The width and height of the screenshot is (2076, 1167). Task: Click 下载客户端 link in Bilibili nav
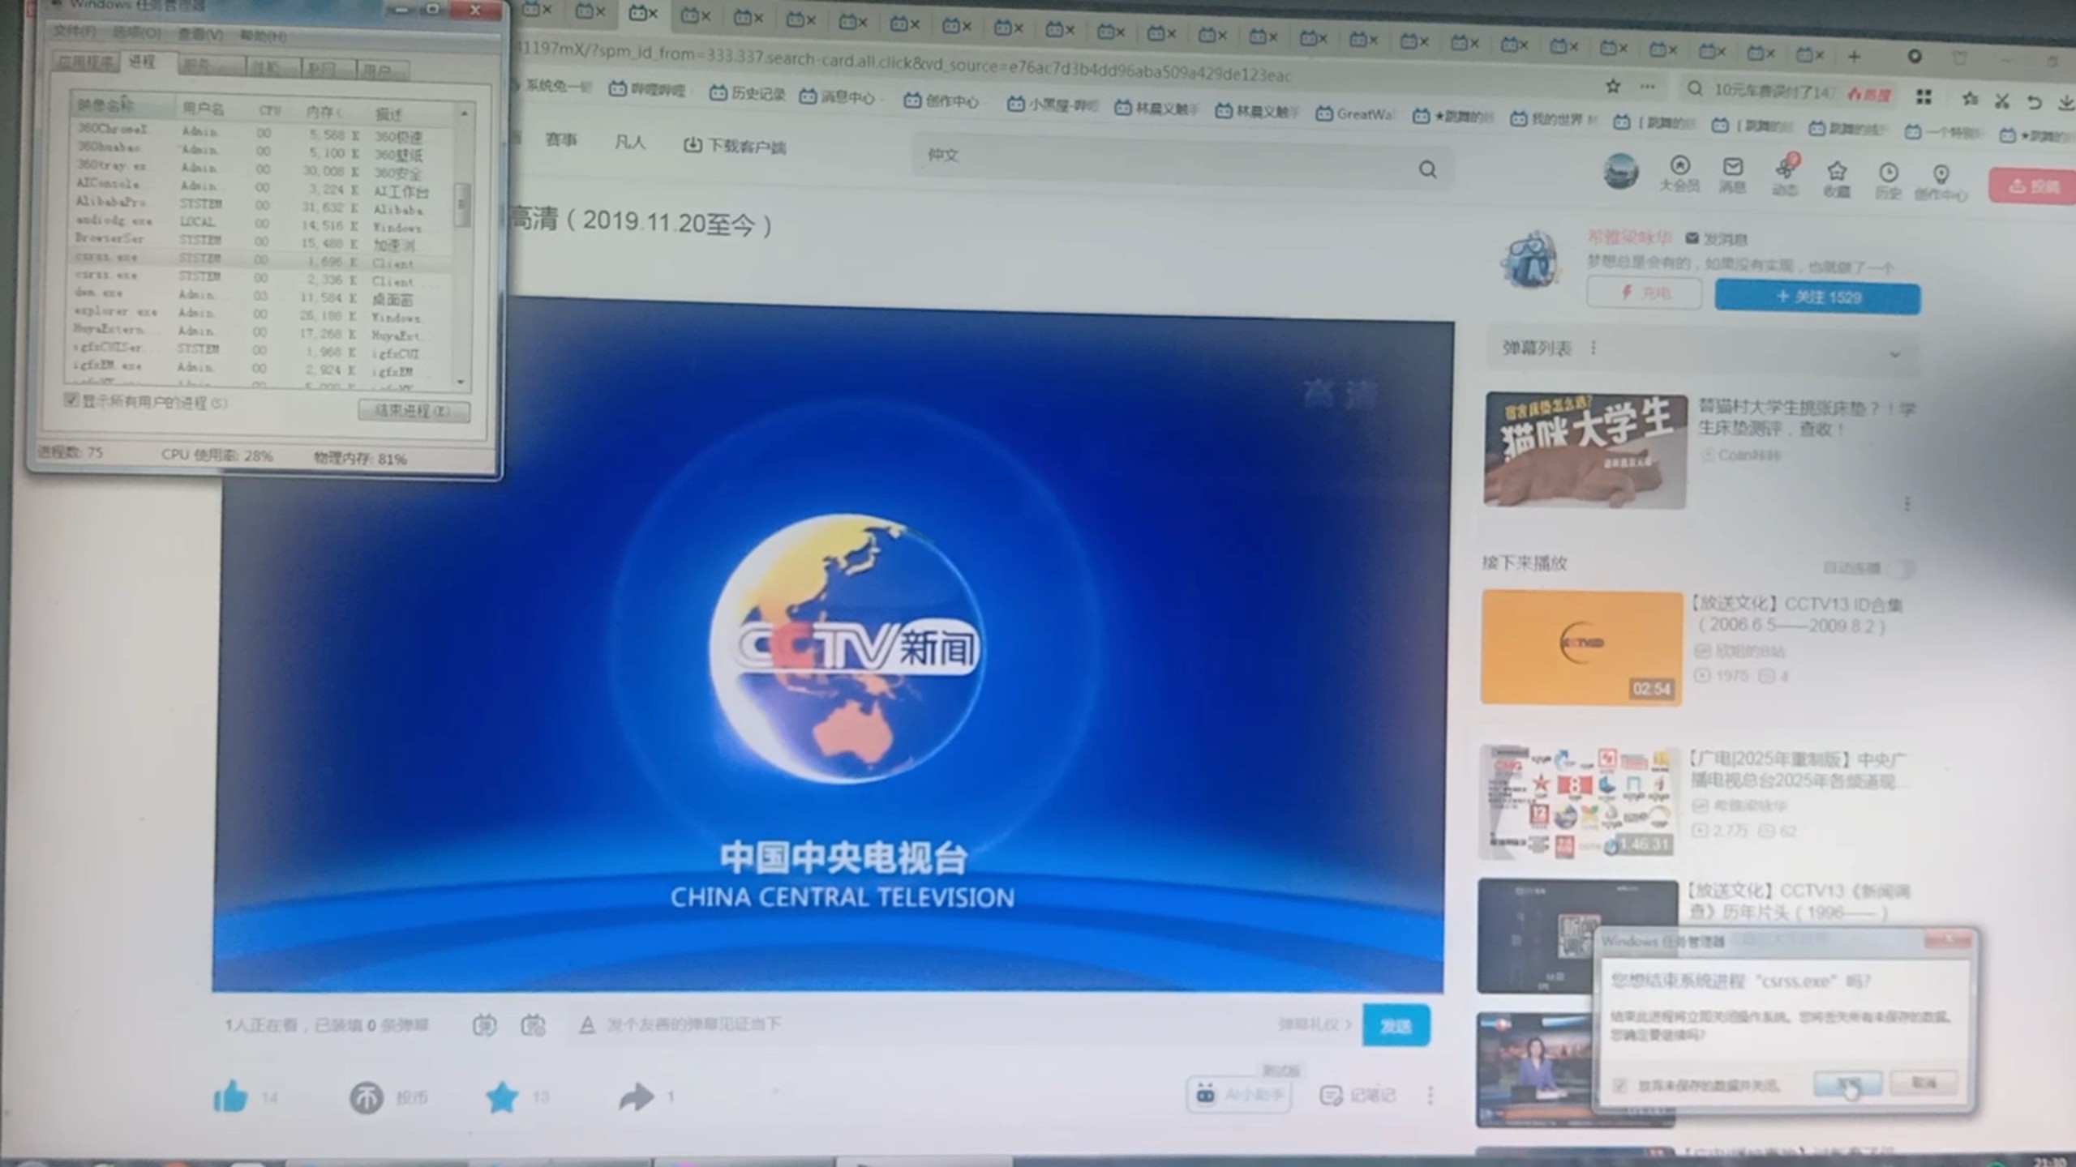click(x=735, y=146)
